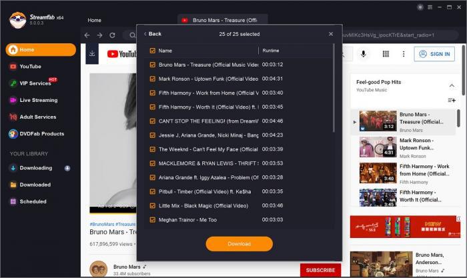Screen dimensions: 467x278
Task: Click the save playlist icon
Action: [x=452, y=100]
